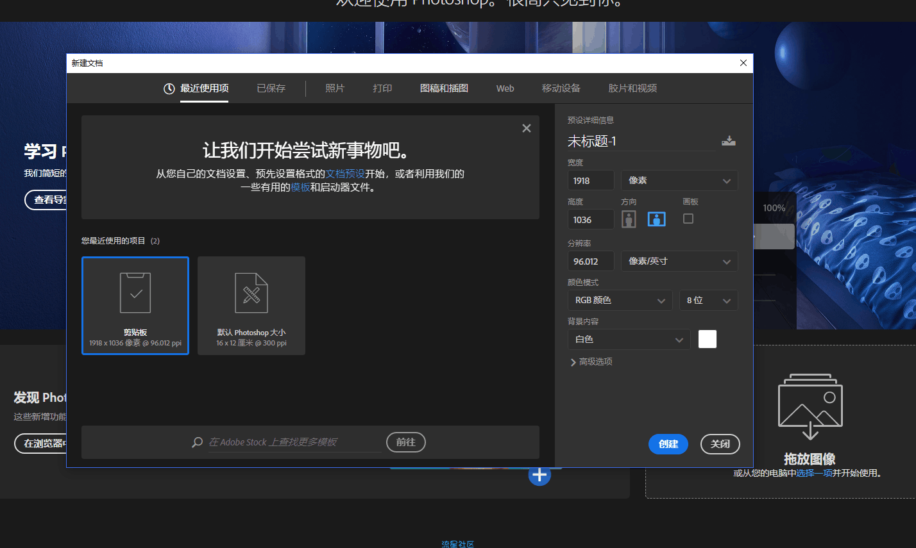916x548 pixels.
Task: Click the 流星社区 link at the bottom
Action: tap(458, 544)
